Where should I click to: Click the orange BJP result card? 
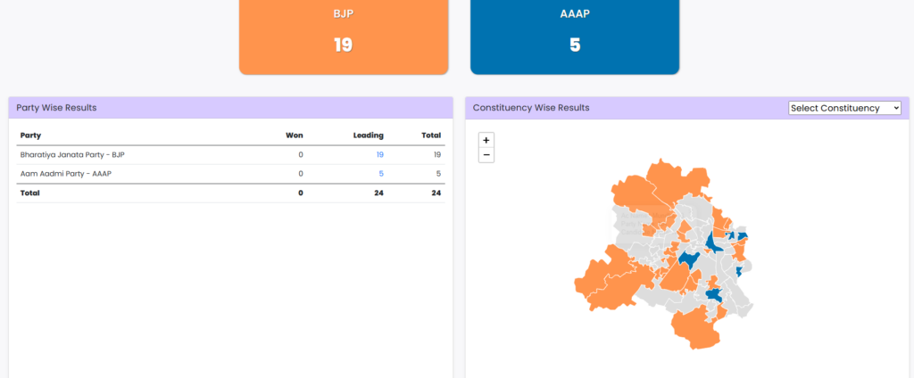[x=344, y=37]
